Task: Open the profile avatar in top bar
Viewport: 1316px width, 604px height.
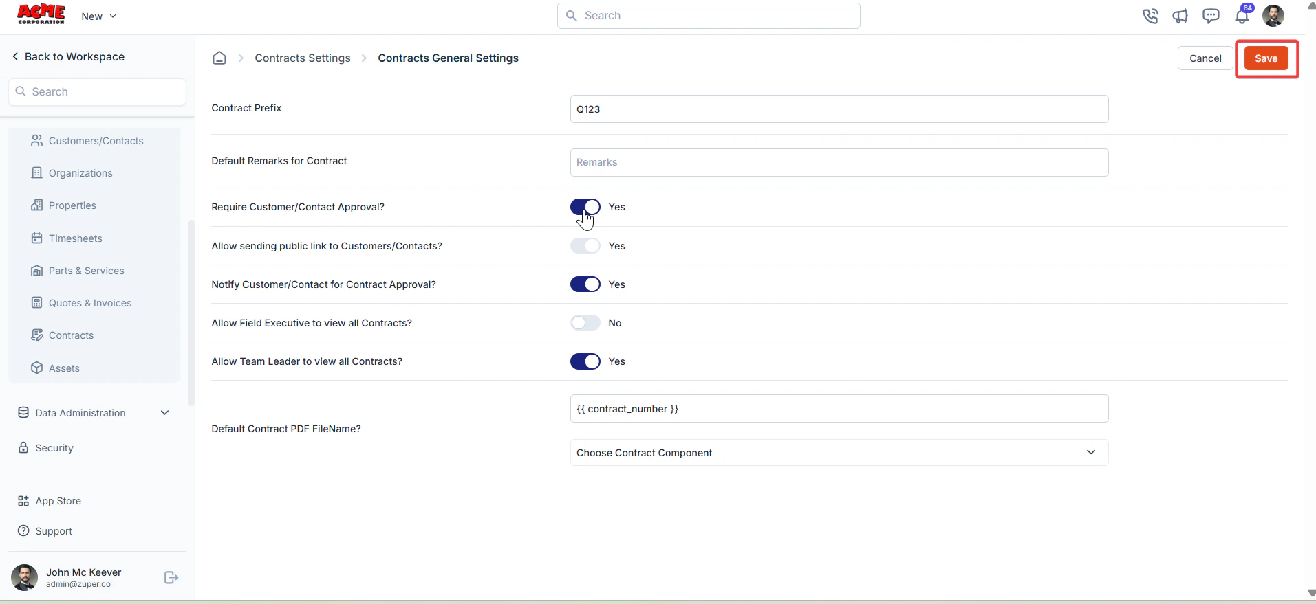Action: click(x=1273, y=16)
